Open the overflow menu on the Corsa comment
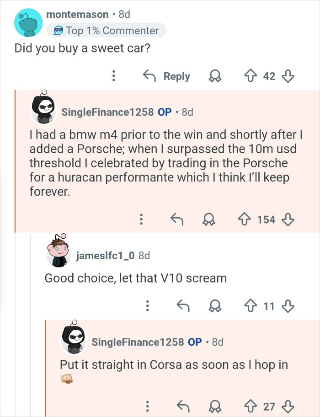The image size is (320, 417). coord(148,406)
